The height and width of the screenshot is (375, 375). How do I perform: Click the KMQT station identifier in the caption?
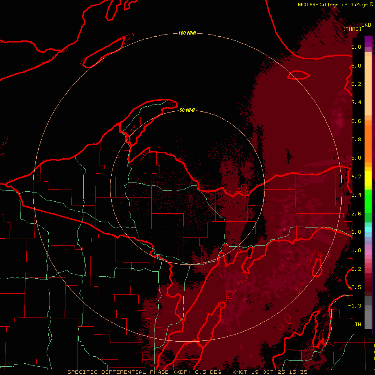(x=240, y=372)
